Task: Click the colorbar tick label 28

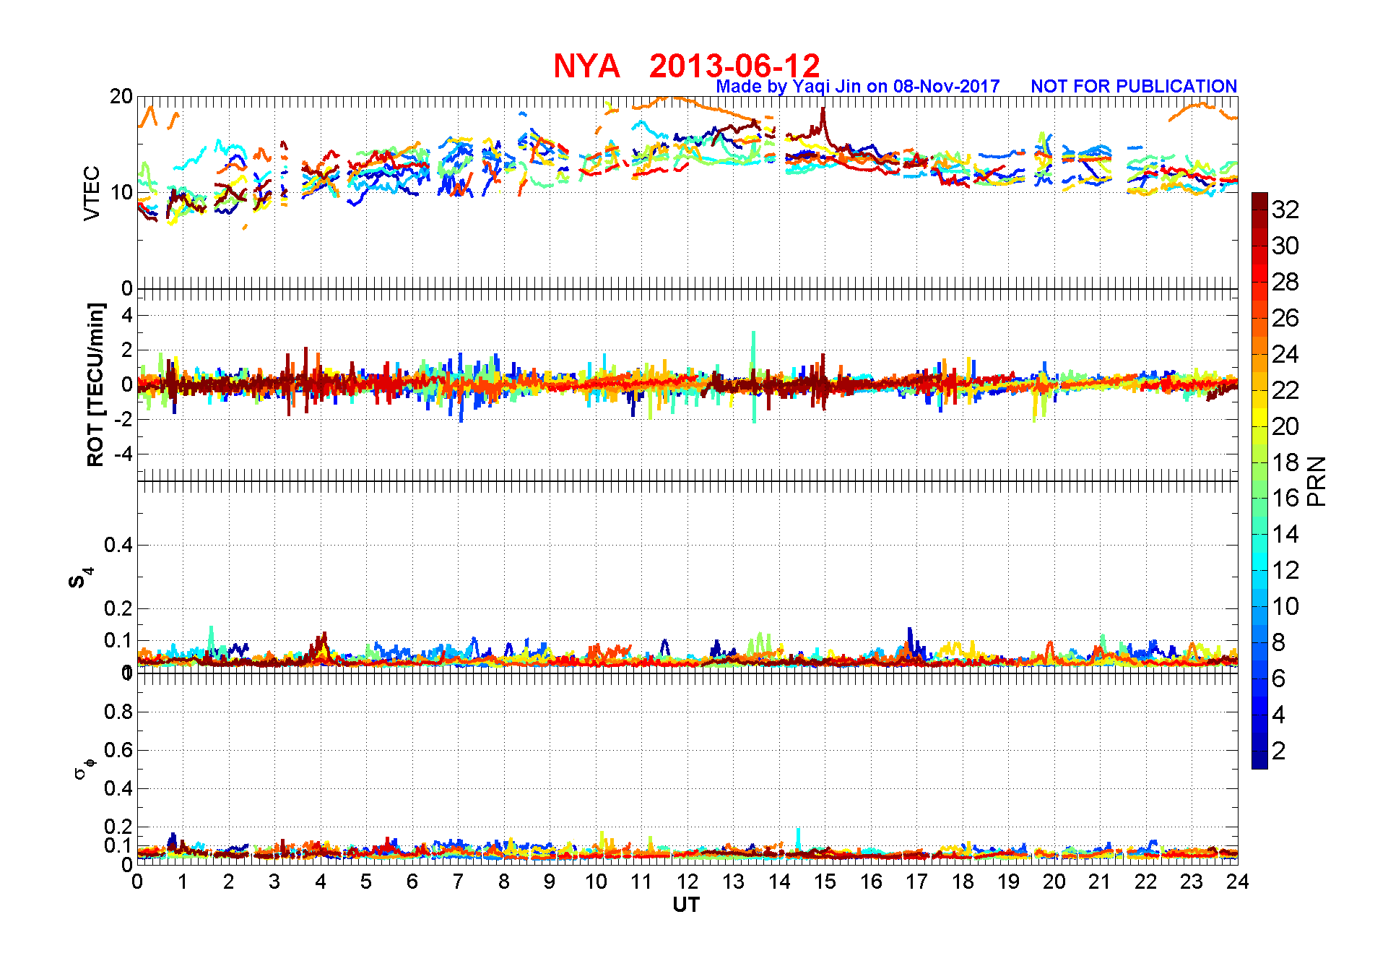Action: 1285,282
